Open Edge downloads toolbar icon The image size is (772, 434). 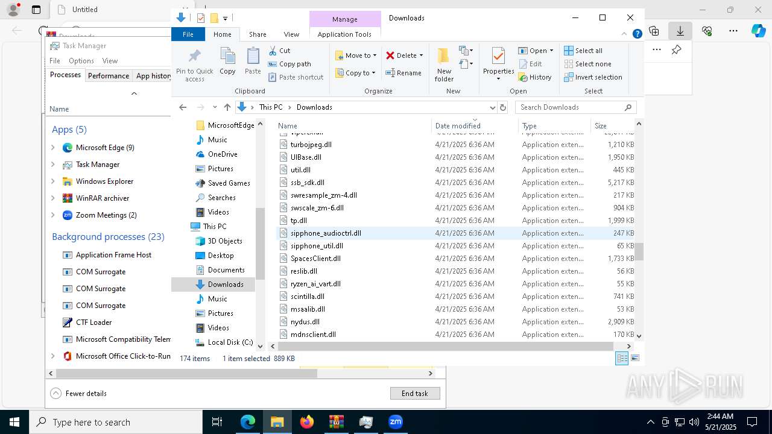pyautogui.click(x=680, y=31)
